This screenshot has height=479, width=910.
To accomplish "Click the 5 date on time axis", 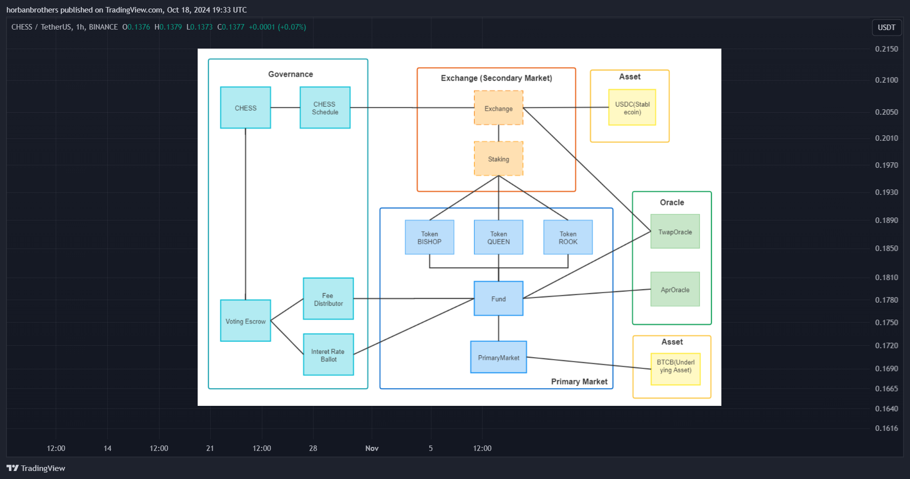I will coord(430,448).
